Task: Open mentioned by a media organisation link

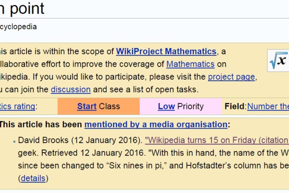Action: point(156,125)
